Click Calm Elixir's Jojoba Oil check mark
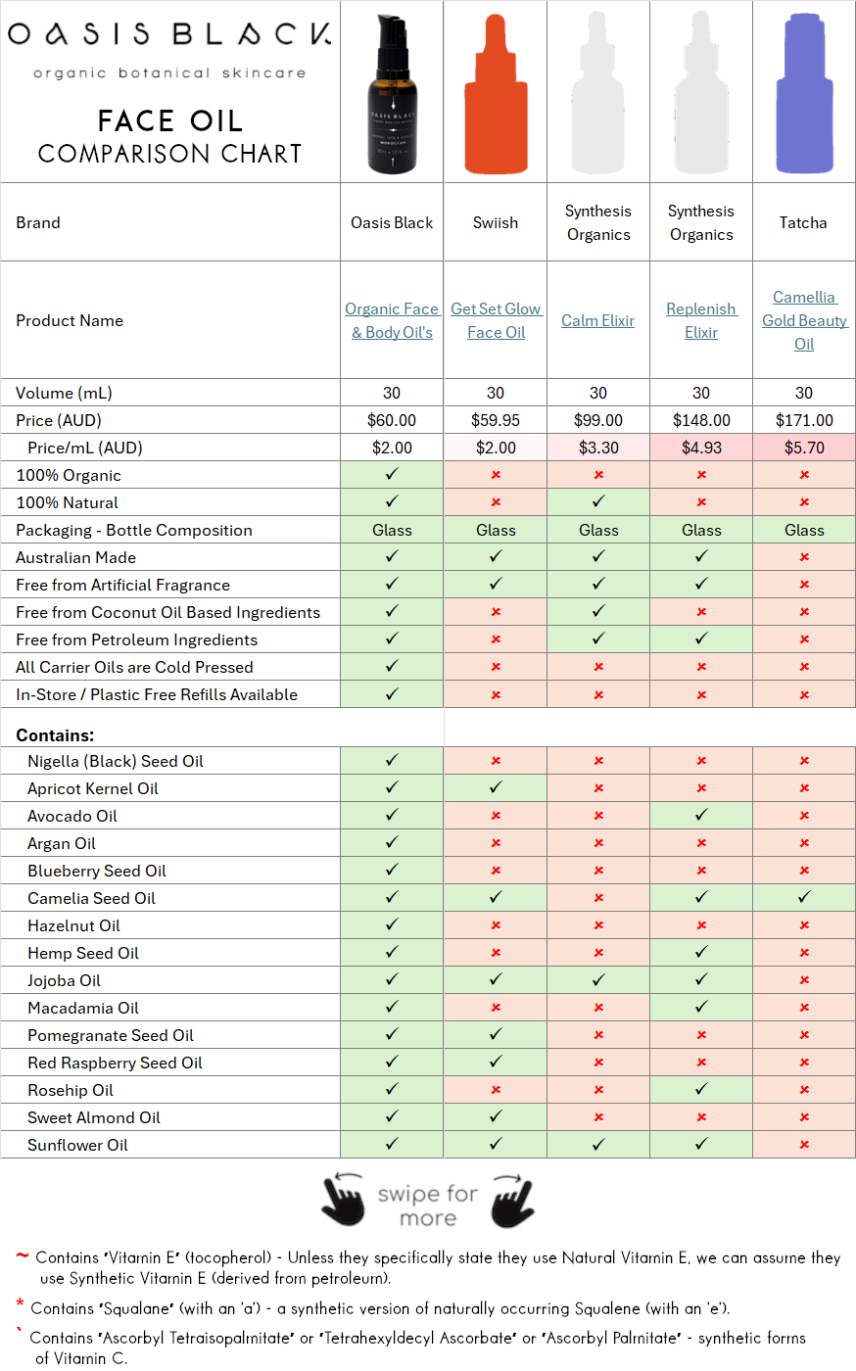This screenshot has width=856, height=1371. [x=598, y=979]
